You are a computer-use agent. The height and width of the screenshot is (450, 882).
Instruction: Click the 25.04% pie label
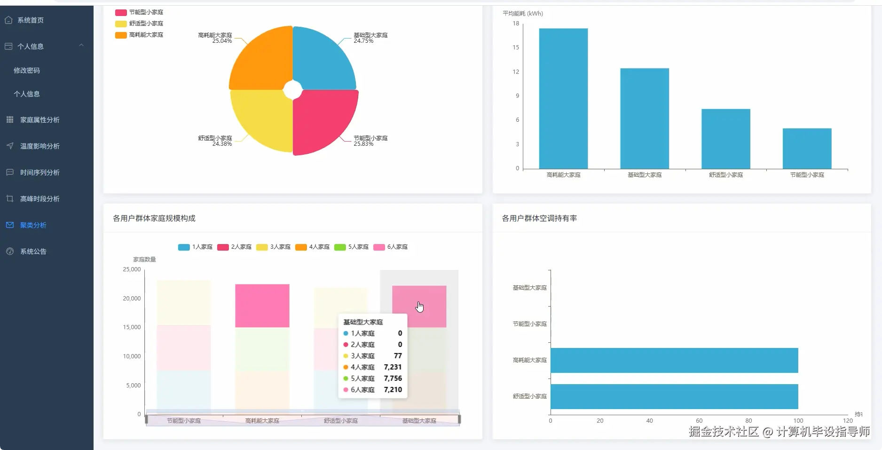[x=222, y=41]
